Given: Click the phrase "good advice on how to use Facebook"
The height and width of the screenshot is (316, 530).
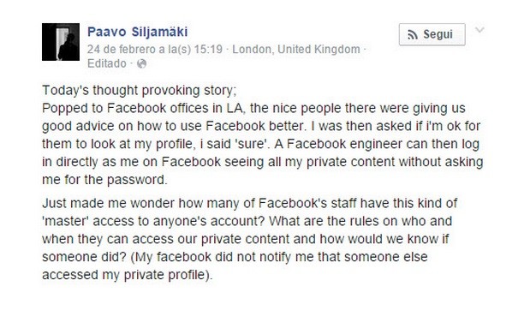Looking at the screenshot, I should coord(154,127).
